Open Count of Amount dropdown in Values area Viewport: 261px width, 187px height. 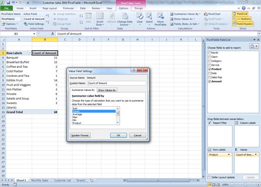click(x=256, y=154)
